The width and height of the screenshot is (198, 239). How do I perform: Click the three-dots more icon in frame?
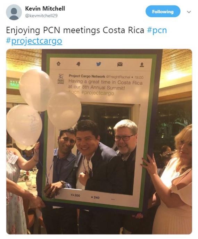click(x=113, y=199)
